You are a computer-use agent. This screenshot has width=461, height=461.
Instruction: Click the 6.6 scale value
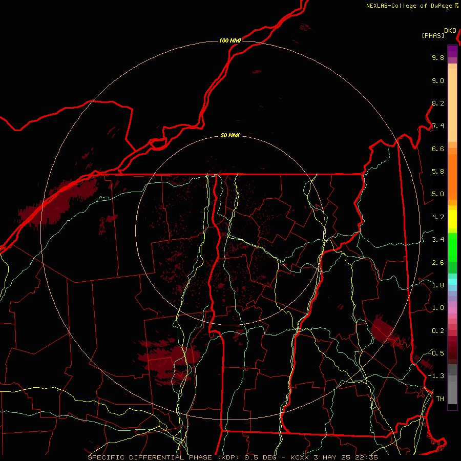coord(438,149)
